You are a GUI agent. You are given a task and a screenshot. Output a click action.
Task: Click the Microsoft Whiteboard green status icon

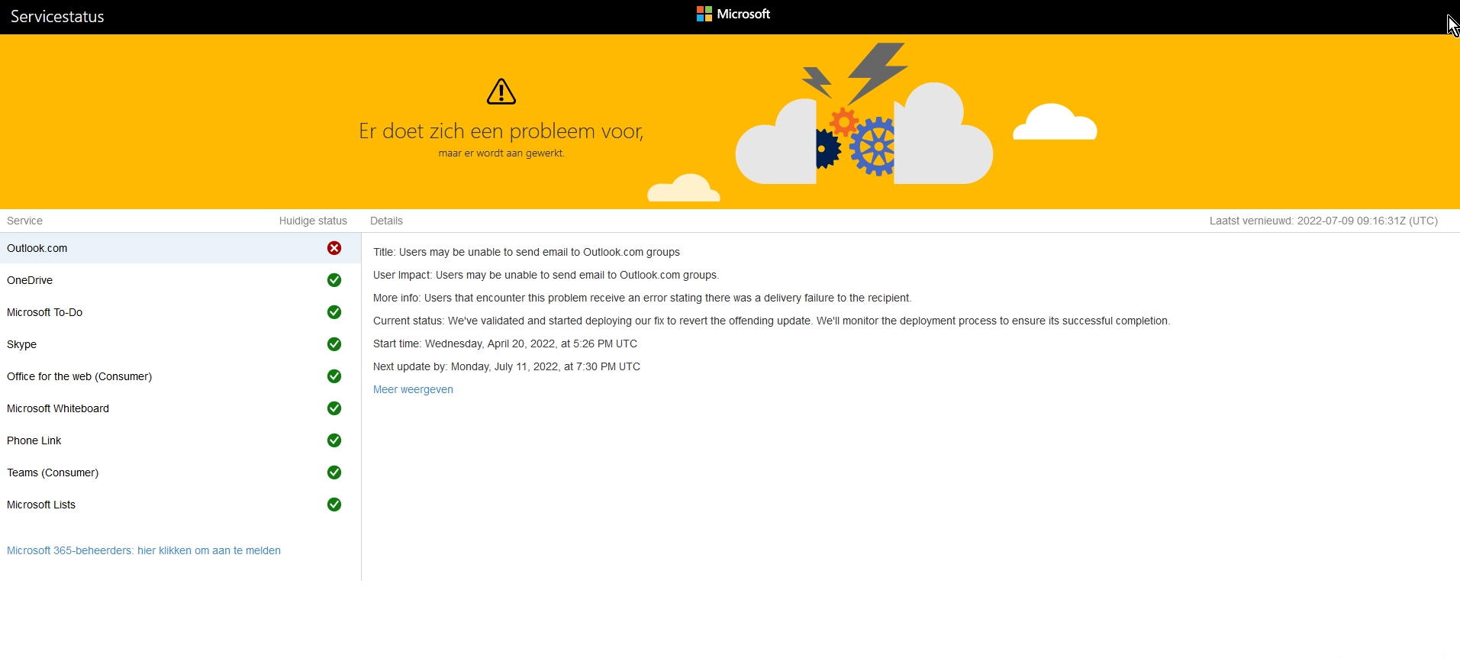(334, 408)
